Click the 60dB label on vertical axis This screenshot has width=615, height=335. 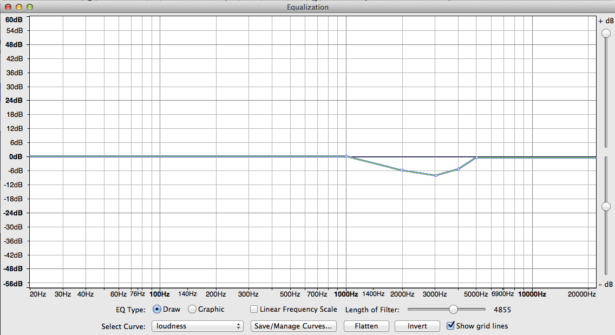[x=14, y=19]
